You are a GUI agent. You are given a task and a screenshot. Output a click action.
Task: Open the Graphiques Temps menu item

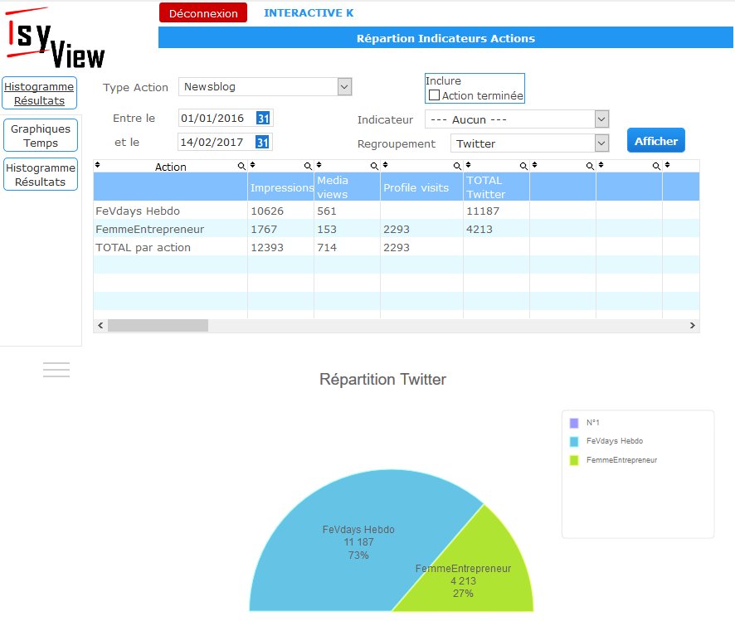pos(41,136)
